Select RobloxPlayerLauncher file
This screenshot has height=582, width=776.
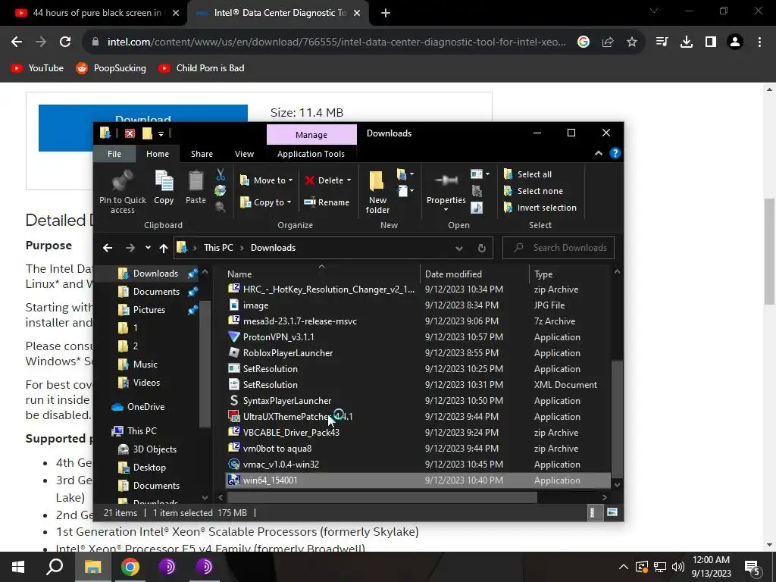418,353
